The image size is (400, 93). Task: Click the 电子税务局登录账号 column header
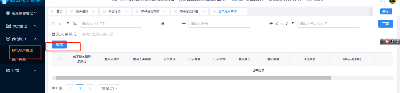click(x=82, y=59)
